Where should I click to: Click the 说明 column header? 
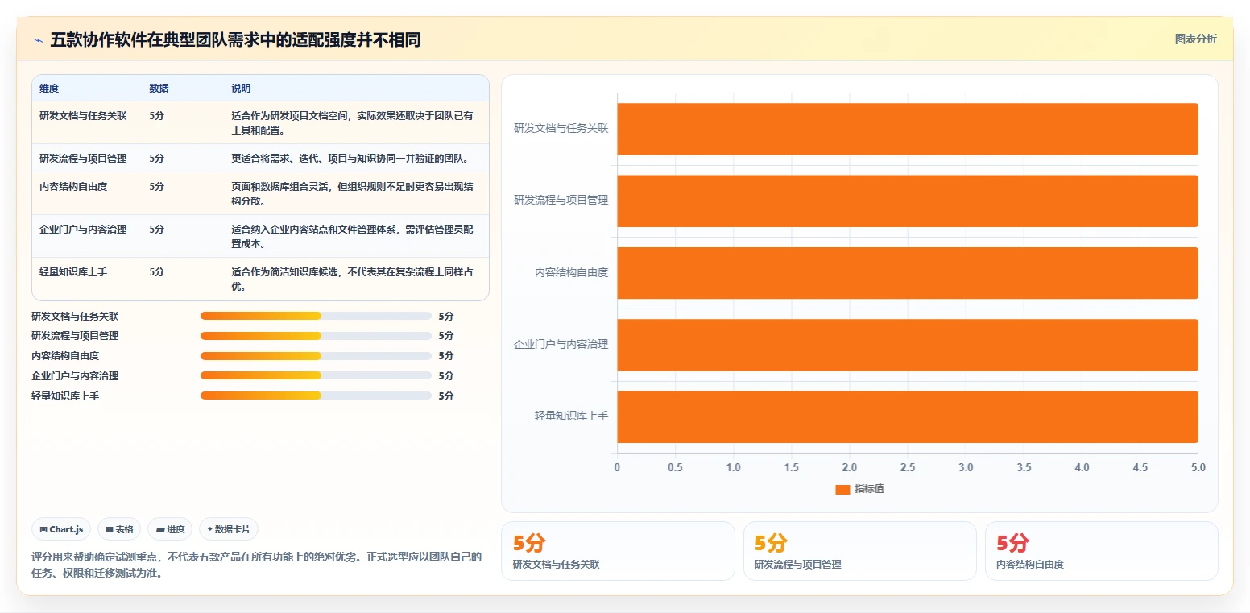pos(241,89)
